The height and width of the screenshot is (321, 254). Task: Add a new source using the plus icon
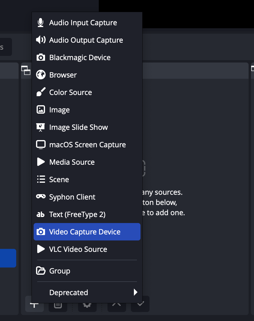click(x=34, y=304)
